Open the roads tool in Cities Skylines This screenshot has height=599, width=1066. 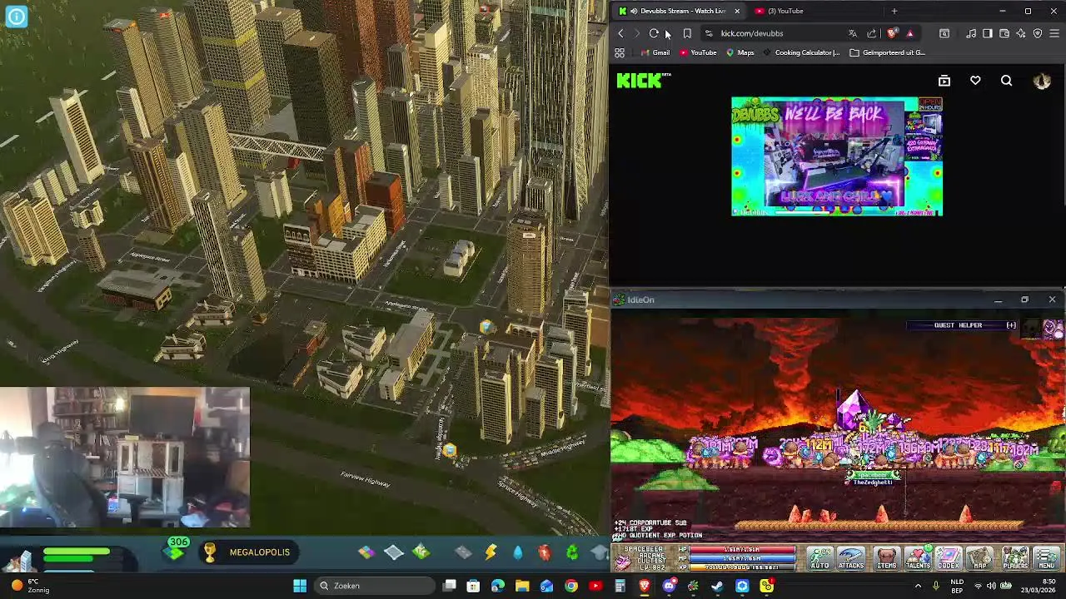click(463, 552)
